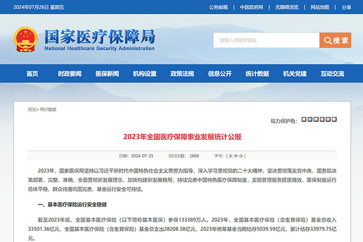Open 信息公开 navigation item
The height and width of the screenshot is (242, 363).
click(x=220, y=74)
